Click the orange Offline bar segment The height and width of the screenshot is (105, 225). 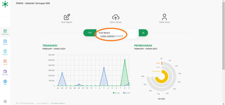pyautogui.click(x=162, y=63)
